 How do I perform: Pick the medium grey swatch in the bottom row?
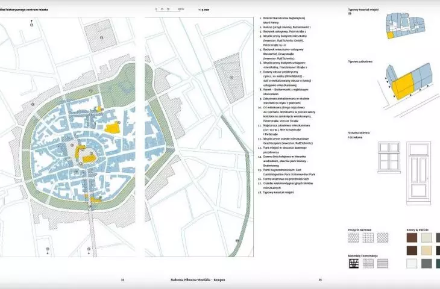pyautogui.click(x=427, y=264)
